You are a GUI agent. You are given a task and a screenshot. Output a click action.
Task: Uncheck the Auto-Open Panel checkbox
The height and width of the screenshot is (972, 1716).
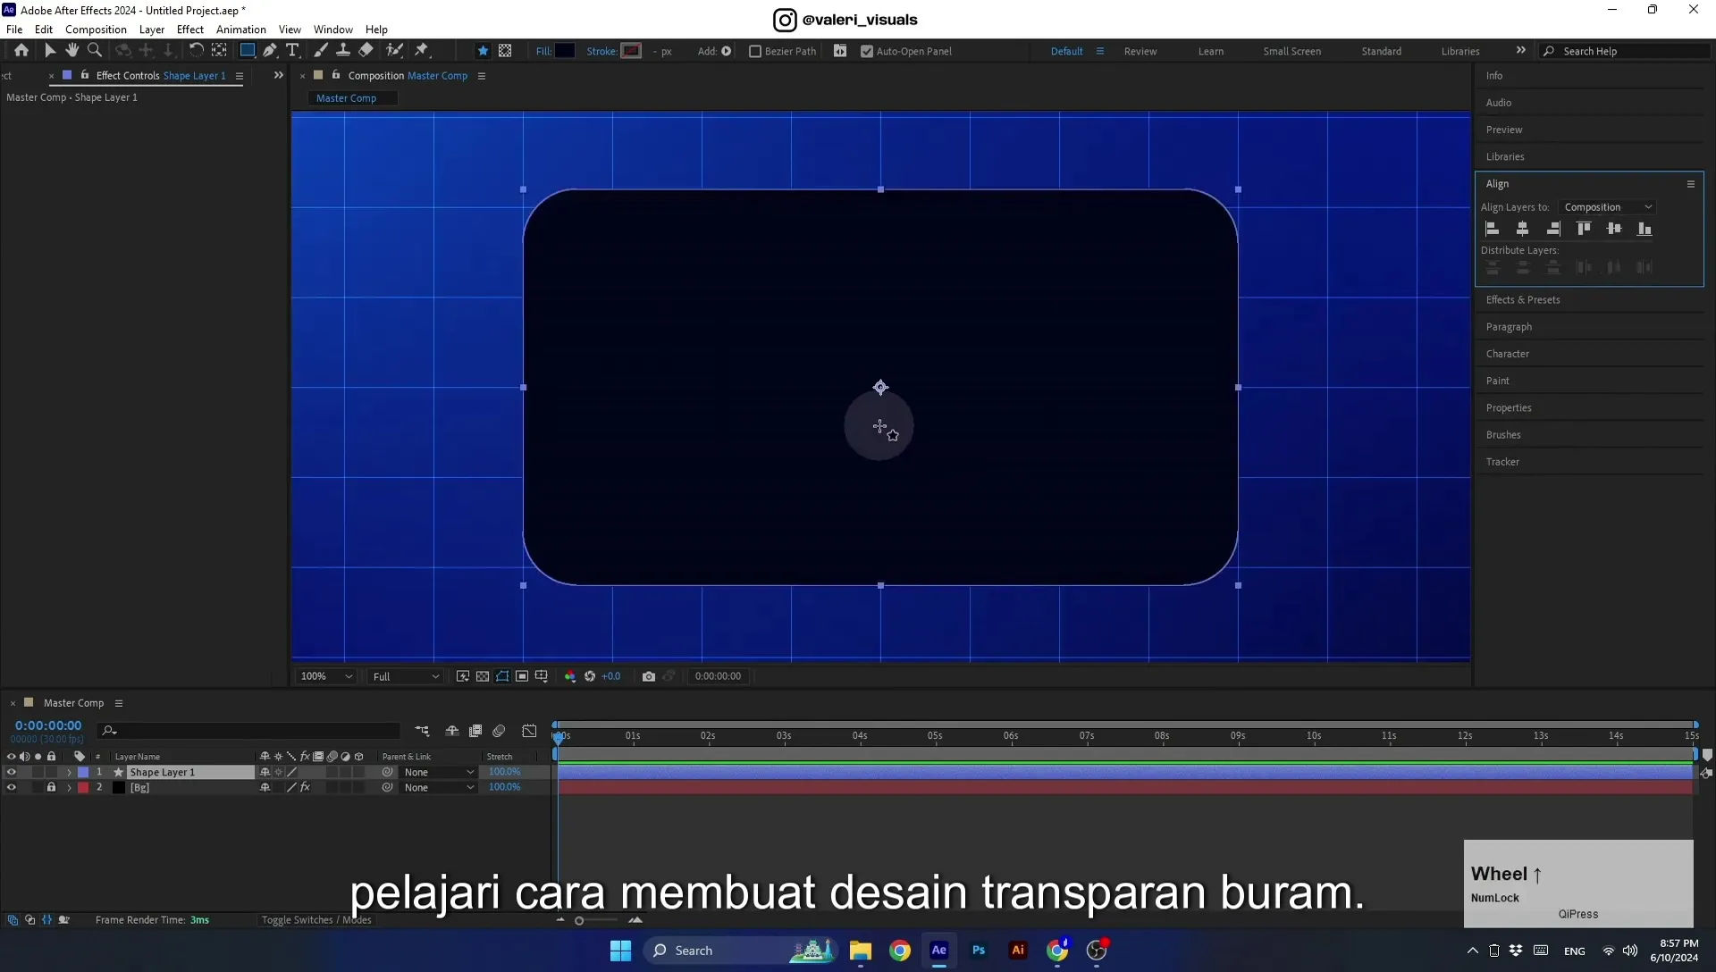(867, 52)
